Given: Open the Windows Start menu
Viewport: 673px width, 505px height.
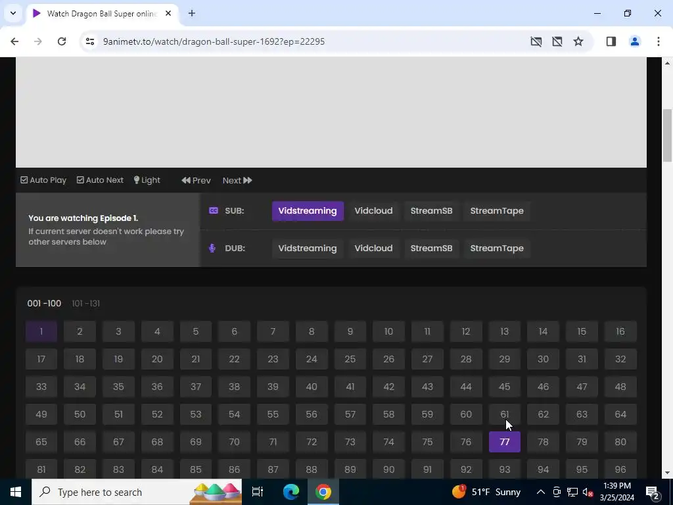Looking at the screenshot, I should coord(16,492).
